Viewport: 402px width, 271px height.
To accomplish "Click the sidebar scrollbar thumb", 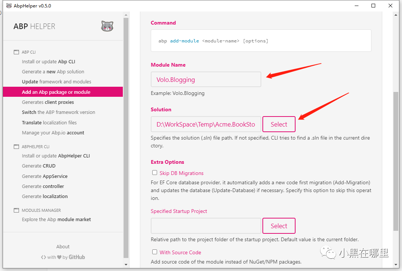I will pos(126,138).
